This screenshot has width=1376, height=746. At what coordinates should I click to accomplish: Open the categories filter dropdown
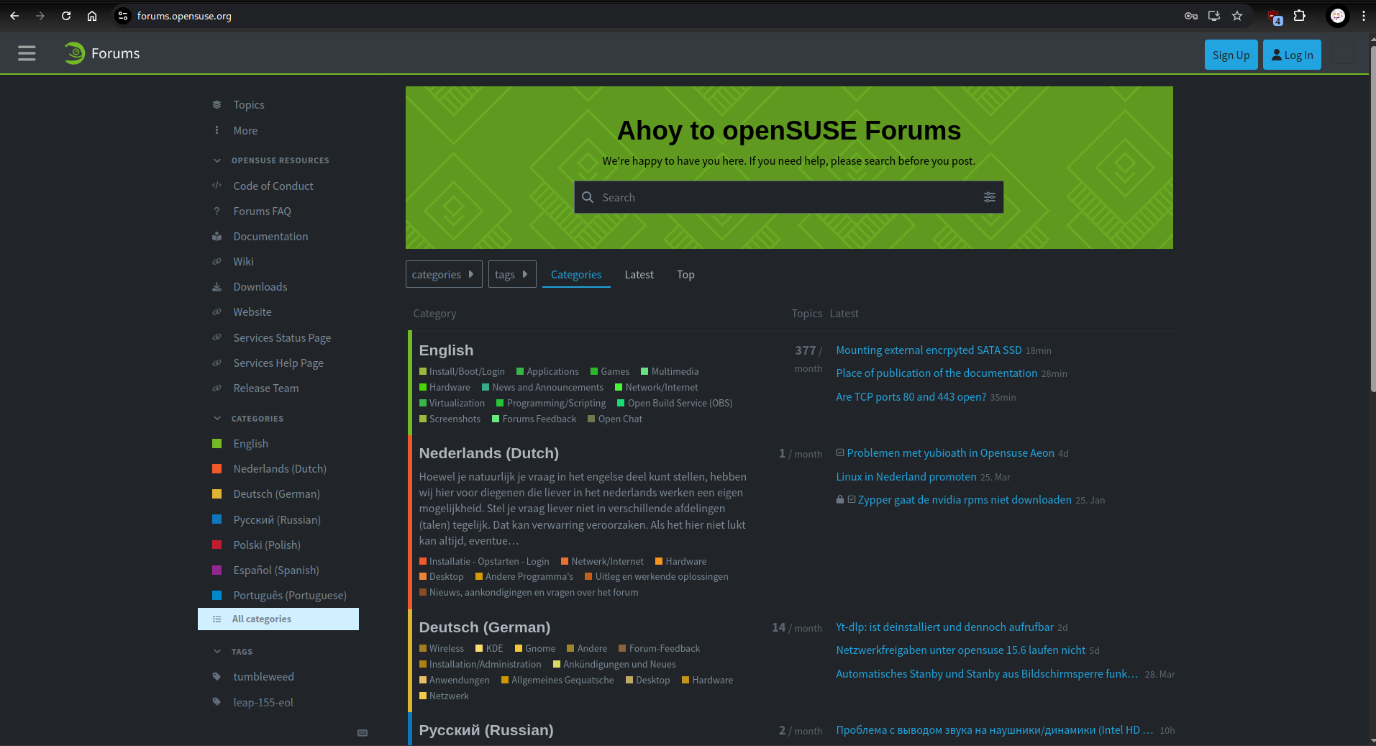(444, 274)
